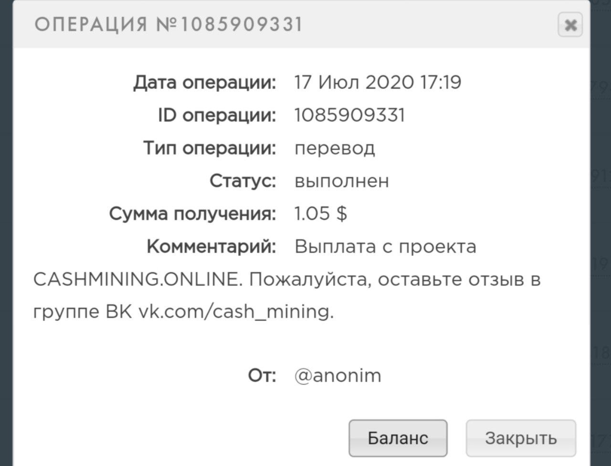Viewport: 611px width, 466px height.
Task: Click the Тип операции label
Action: click(210, 148)
